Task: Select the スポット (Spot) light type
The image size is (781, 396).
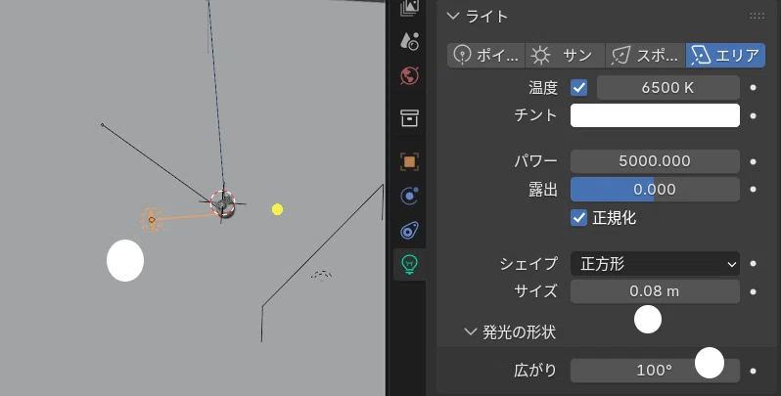Action: tap(646, 55)
